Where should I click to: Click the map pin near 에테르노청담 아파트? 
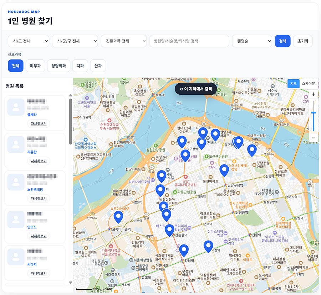252,151
